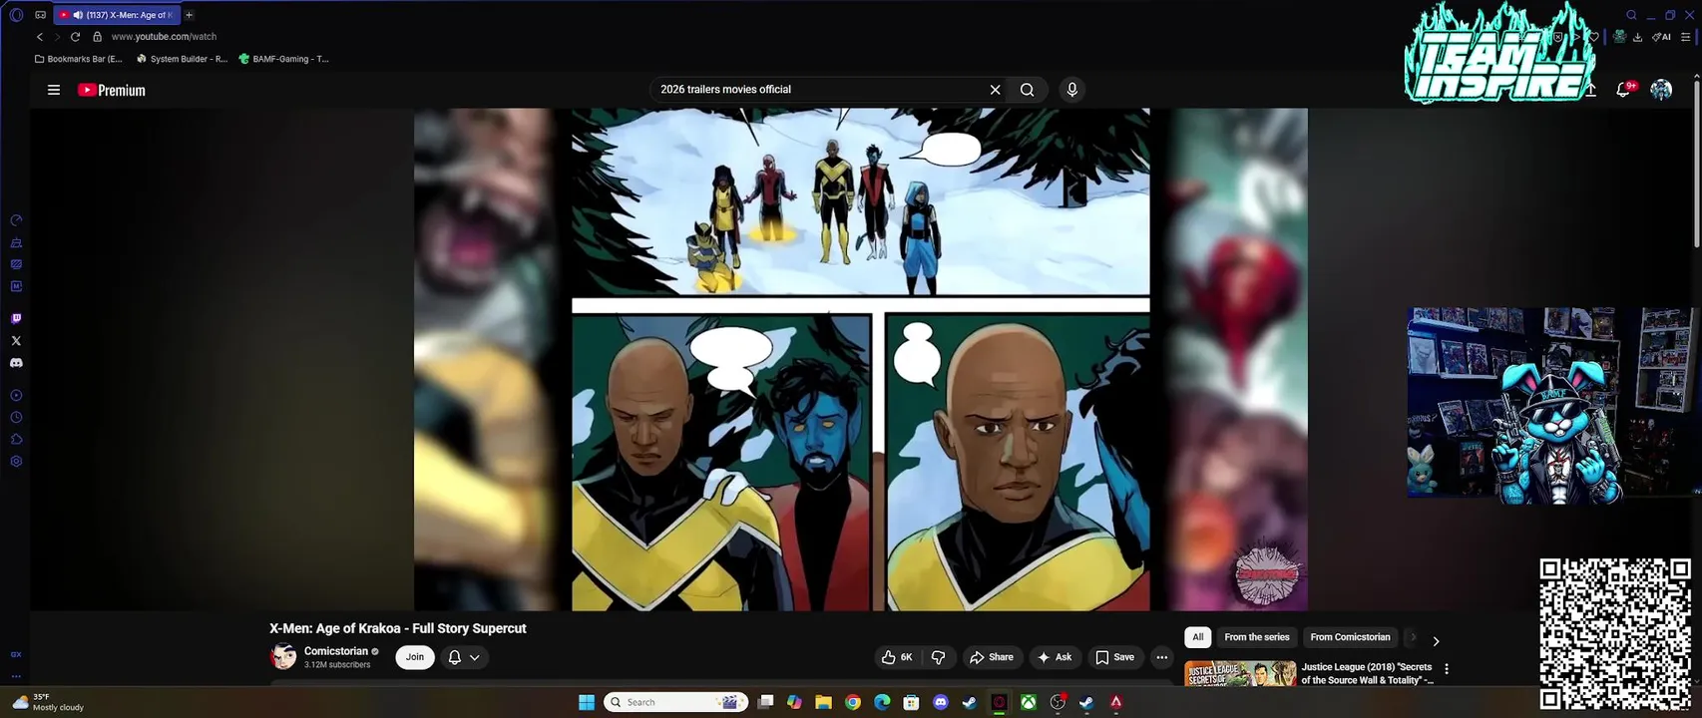Open the GX Corner gamepad icon

tap(40, 15)
